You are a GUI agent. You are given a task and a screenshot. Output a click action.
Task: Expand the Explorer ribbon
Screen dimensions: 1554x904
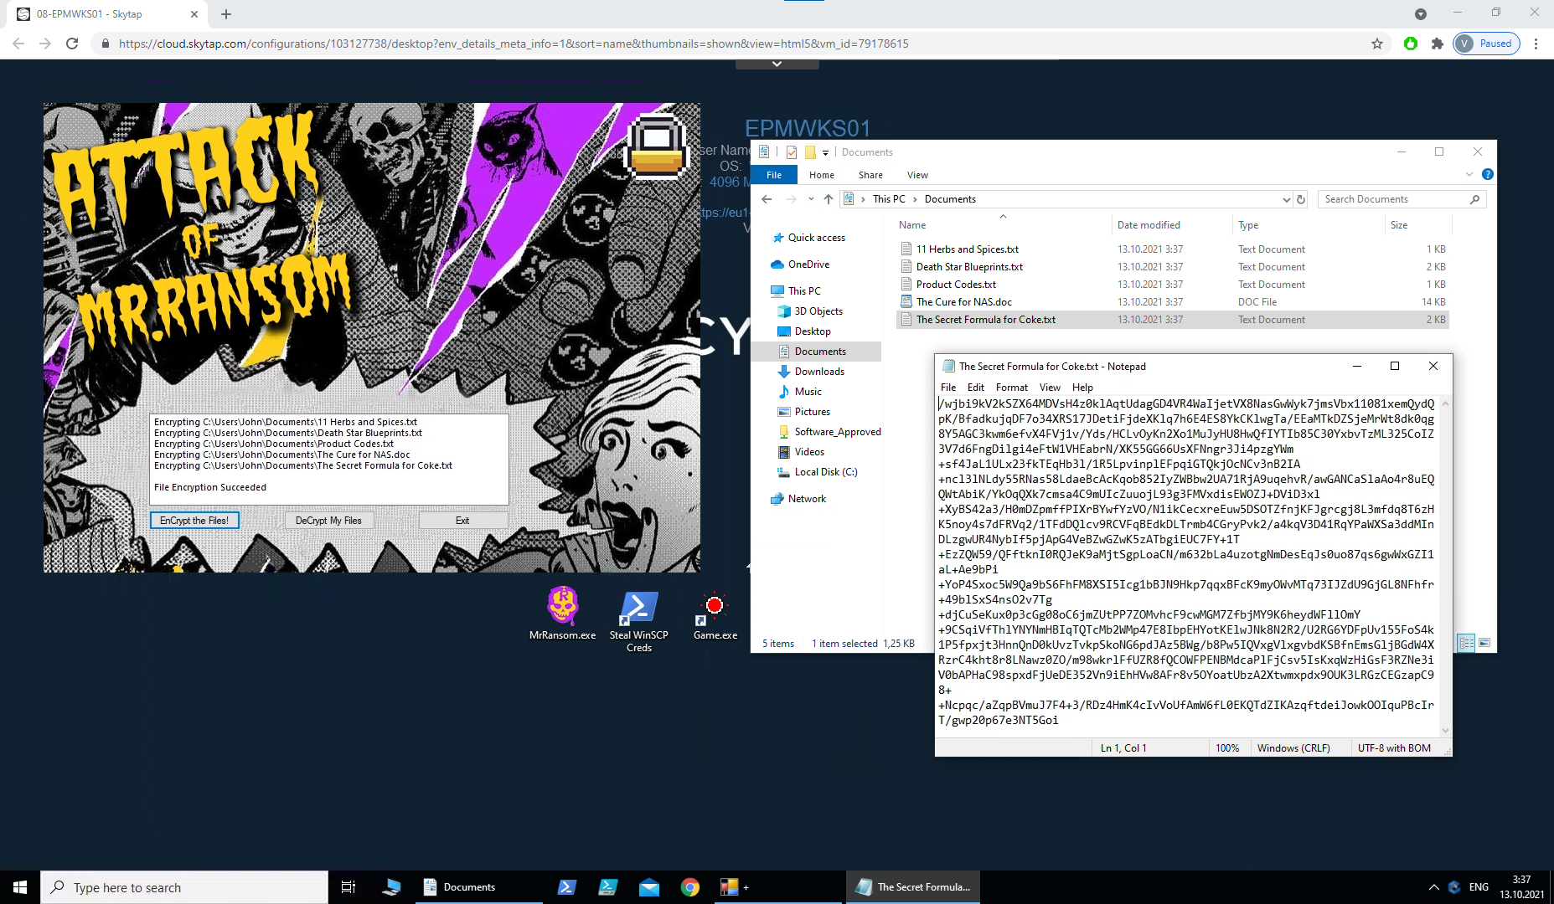tap(1469, 175)
